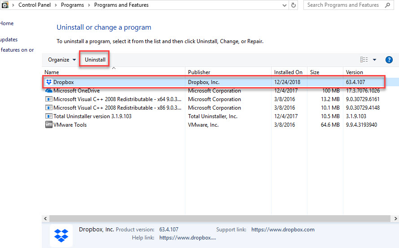Click the horizontal scrollbar track

point(220,218)
